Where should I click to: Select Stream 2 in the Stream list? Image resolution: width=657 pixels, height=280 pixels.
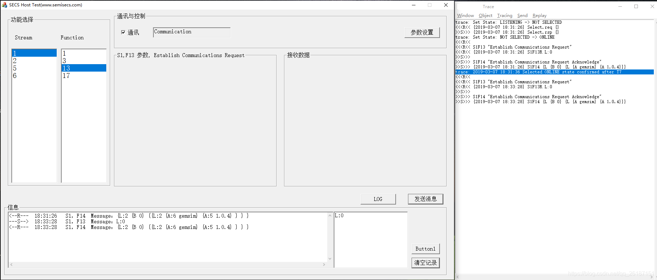(x=34, y=61)
